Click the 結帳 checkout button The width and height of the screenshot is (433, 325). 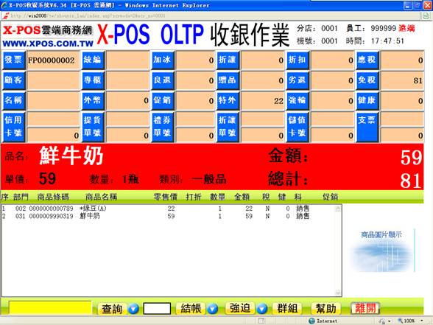[191, 308]
